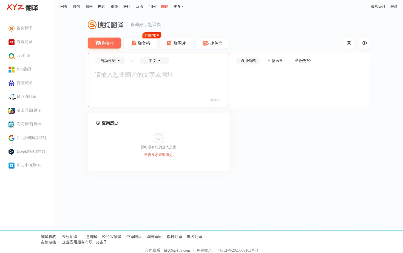Screen dimensions: 403x253
Task: Click the clock icon beside 查询历史
Action: point(98,123)
